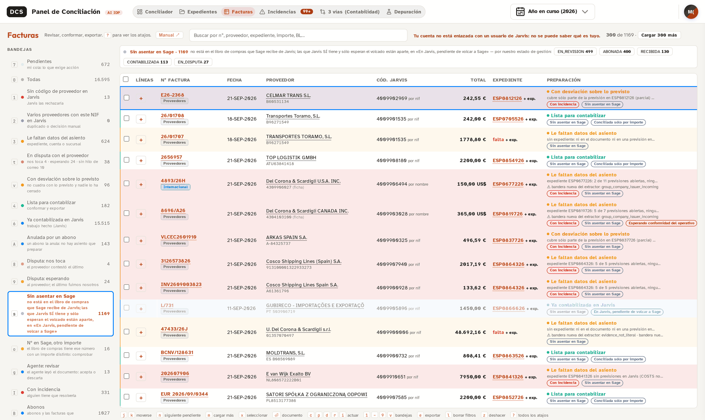Viewport: 705px width, 420px height.
Task: Check the row for invoice 2656957
Action: click(x=126, y=160)
